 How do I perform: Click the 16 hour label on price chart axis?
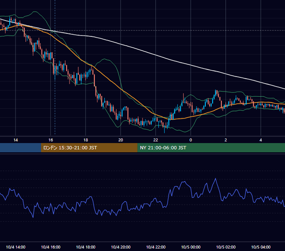[51, 140]
